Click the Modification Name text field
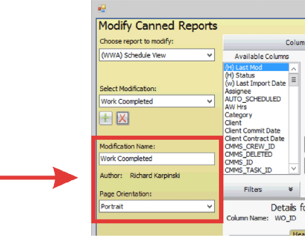 [157, 159]
